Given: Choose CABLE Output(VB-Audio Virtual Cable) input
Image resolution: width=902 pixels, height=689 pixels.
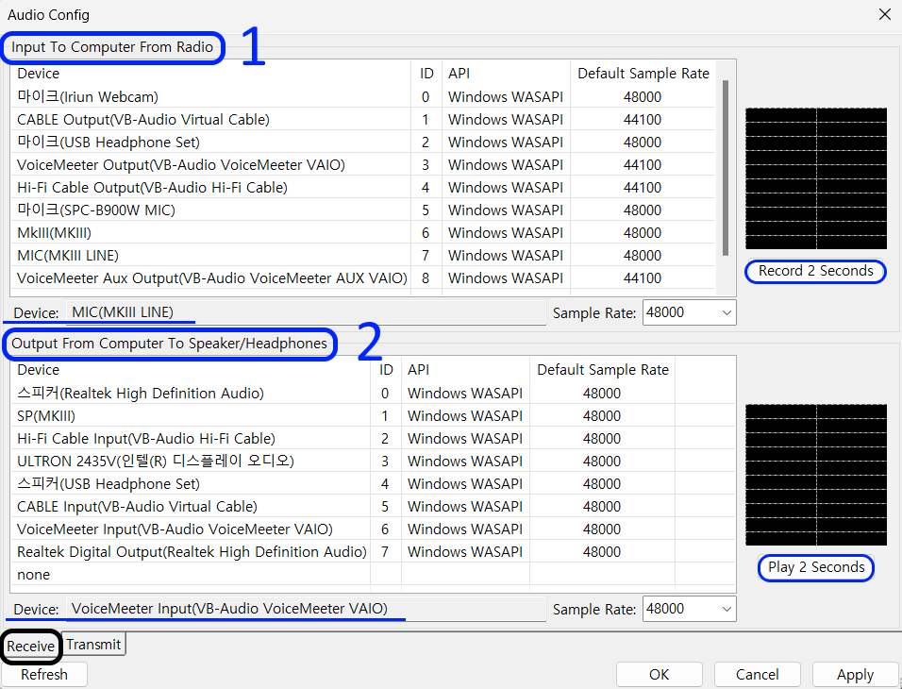Looking at the screenshot, I should coord(143,119).
